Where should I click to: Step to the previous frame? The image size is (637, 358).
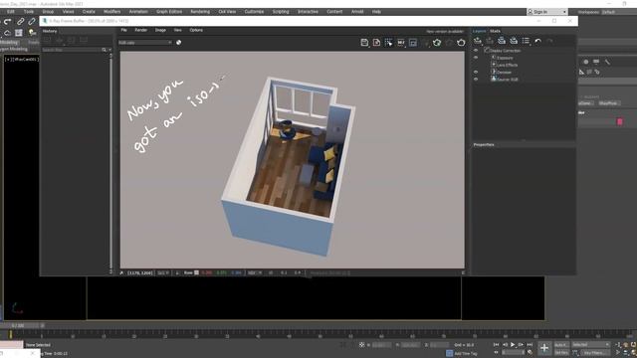pos(505,345)
